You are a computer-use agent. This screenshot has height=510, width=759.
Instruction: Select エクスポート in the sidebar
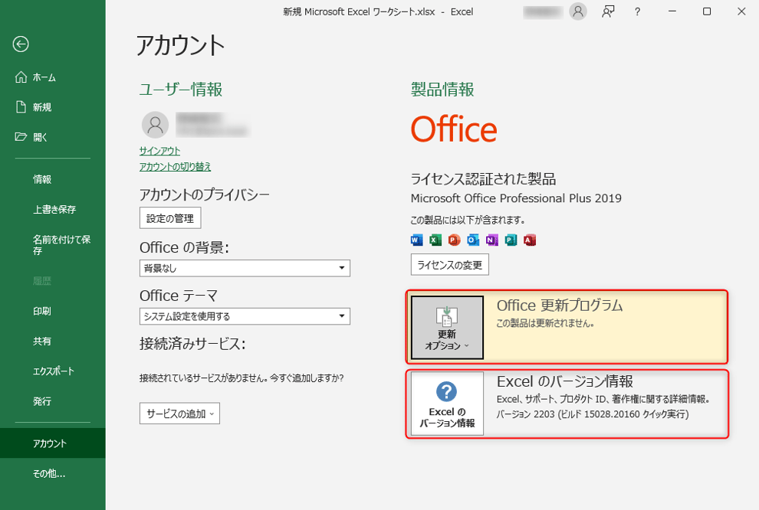click(52, 371)
